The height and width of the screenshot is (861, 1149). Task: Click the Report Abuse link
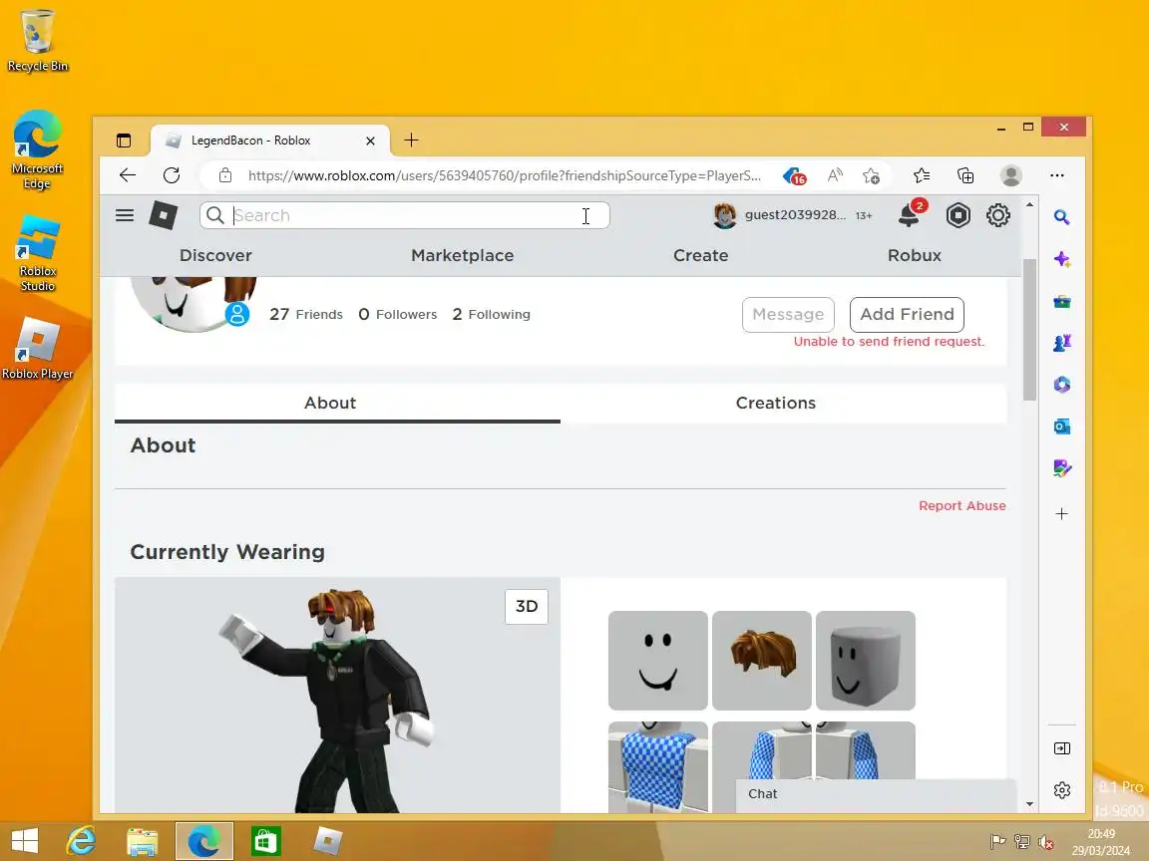[x=962, y=506]
